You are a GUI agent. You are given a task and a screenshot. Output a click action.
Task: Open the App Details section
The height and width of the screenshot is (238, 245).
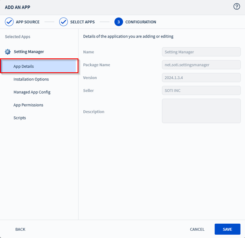pyautogui.click(x=39, y=66)
